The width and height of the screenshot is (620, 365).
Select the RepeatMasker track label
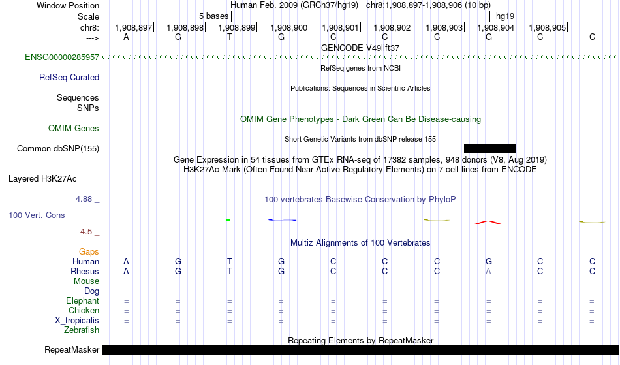72,349
